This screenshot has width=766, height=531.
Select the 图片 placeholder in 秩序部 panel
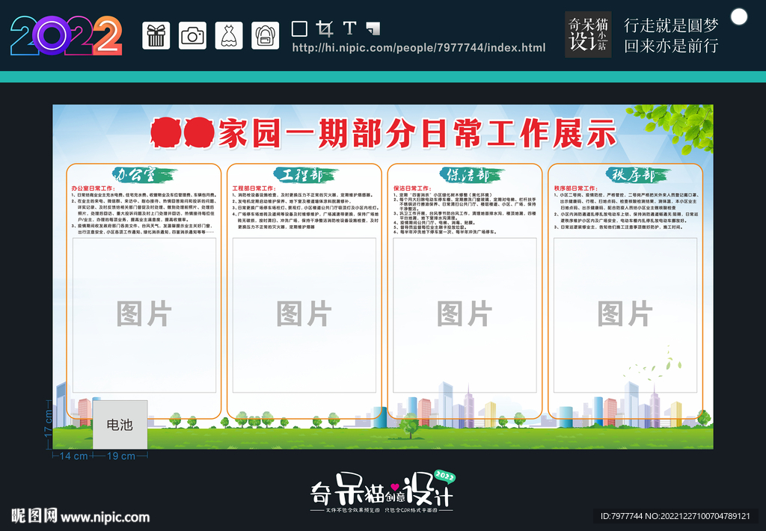coord(625,315)
